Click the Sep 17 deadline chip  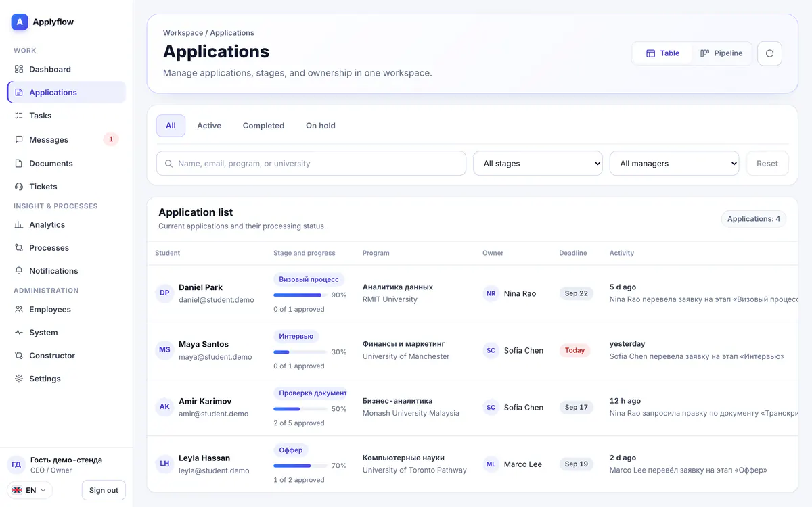(x=577, y=407)
